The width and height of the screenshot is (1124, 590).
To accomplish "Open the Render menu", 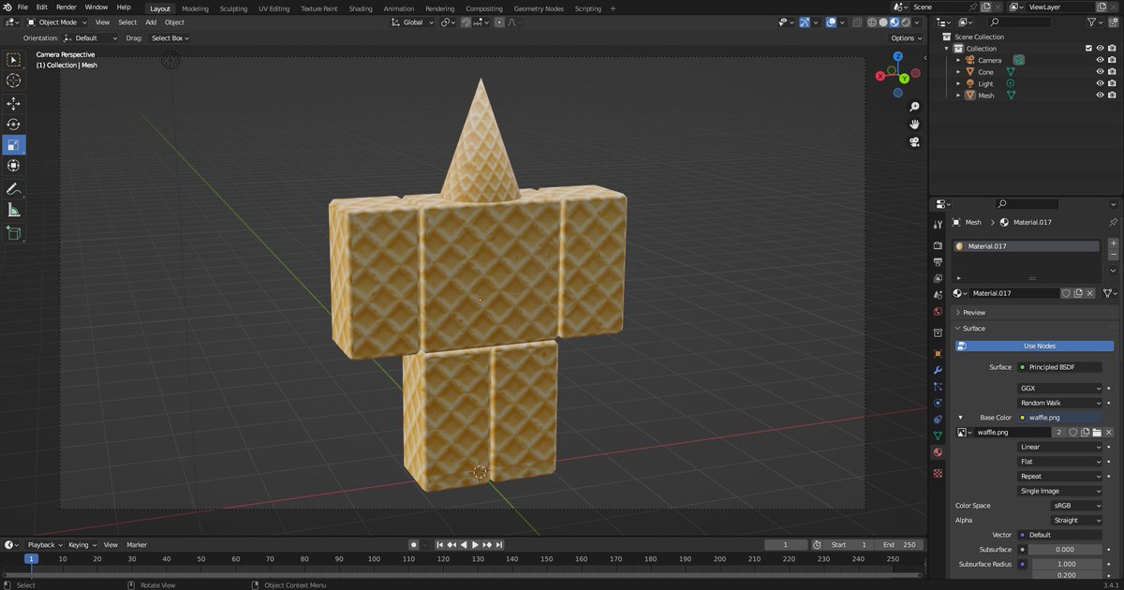I will (x=67, y=7).
